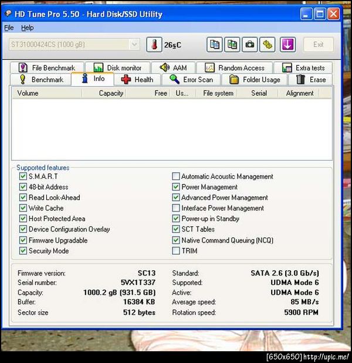Toggle Power-up in Standby checkbox

(176, 219)
